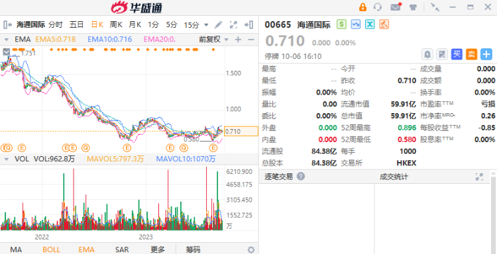Expand the VOL indicator menu
Viewport: 497px width, 254px height.
pyautogui.click(x=7, y=159)
